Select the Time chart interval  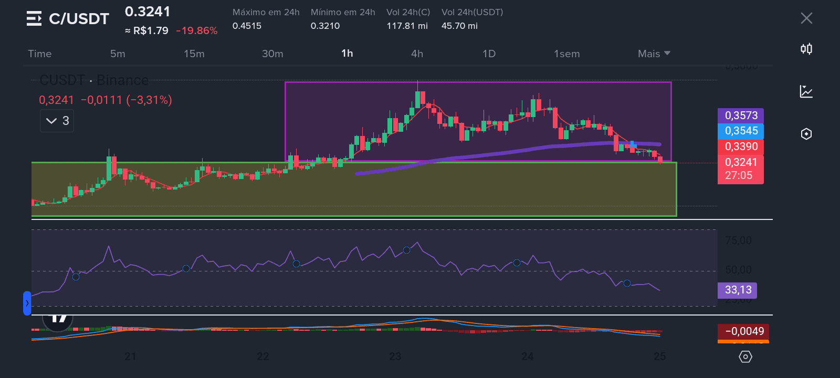pyautogui.click(x=40, y=54)
